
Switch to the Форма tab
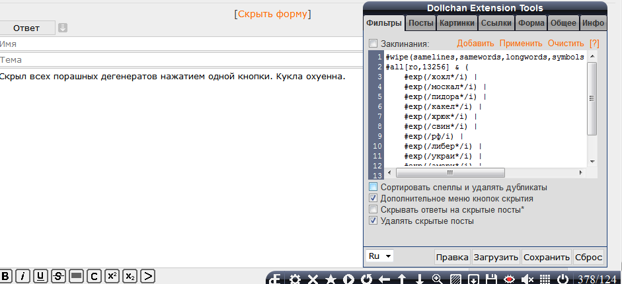[x=531, y=23]
